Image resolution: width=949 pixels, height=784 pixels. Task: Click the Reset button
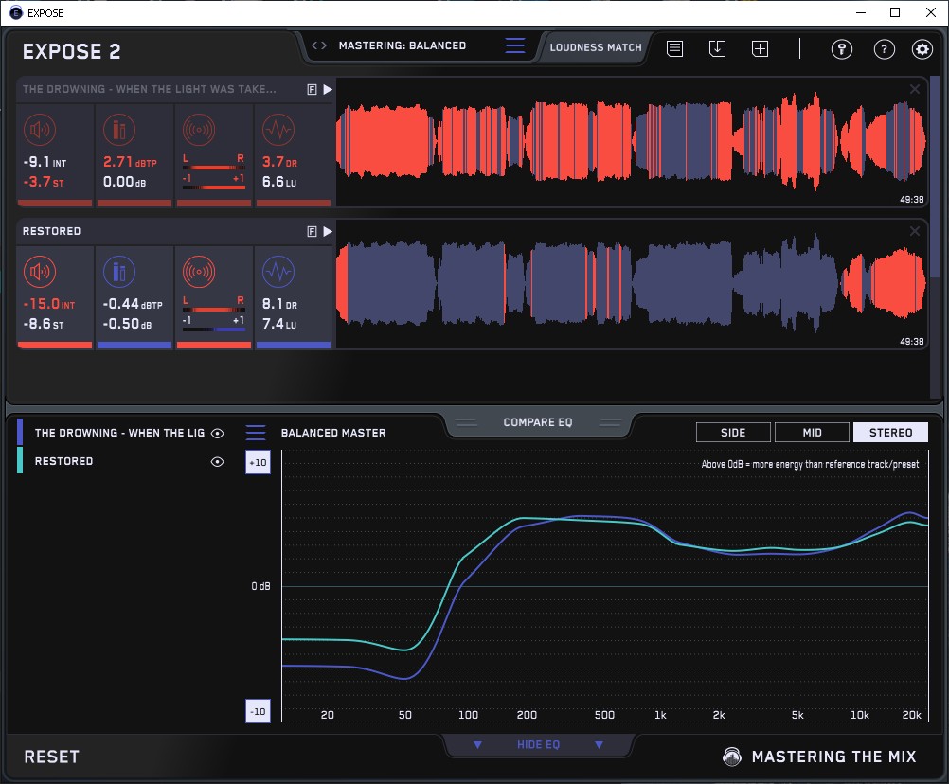(x=52, y=757)
